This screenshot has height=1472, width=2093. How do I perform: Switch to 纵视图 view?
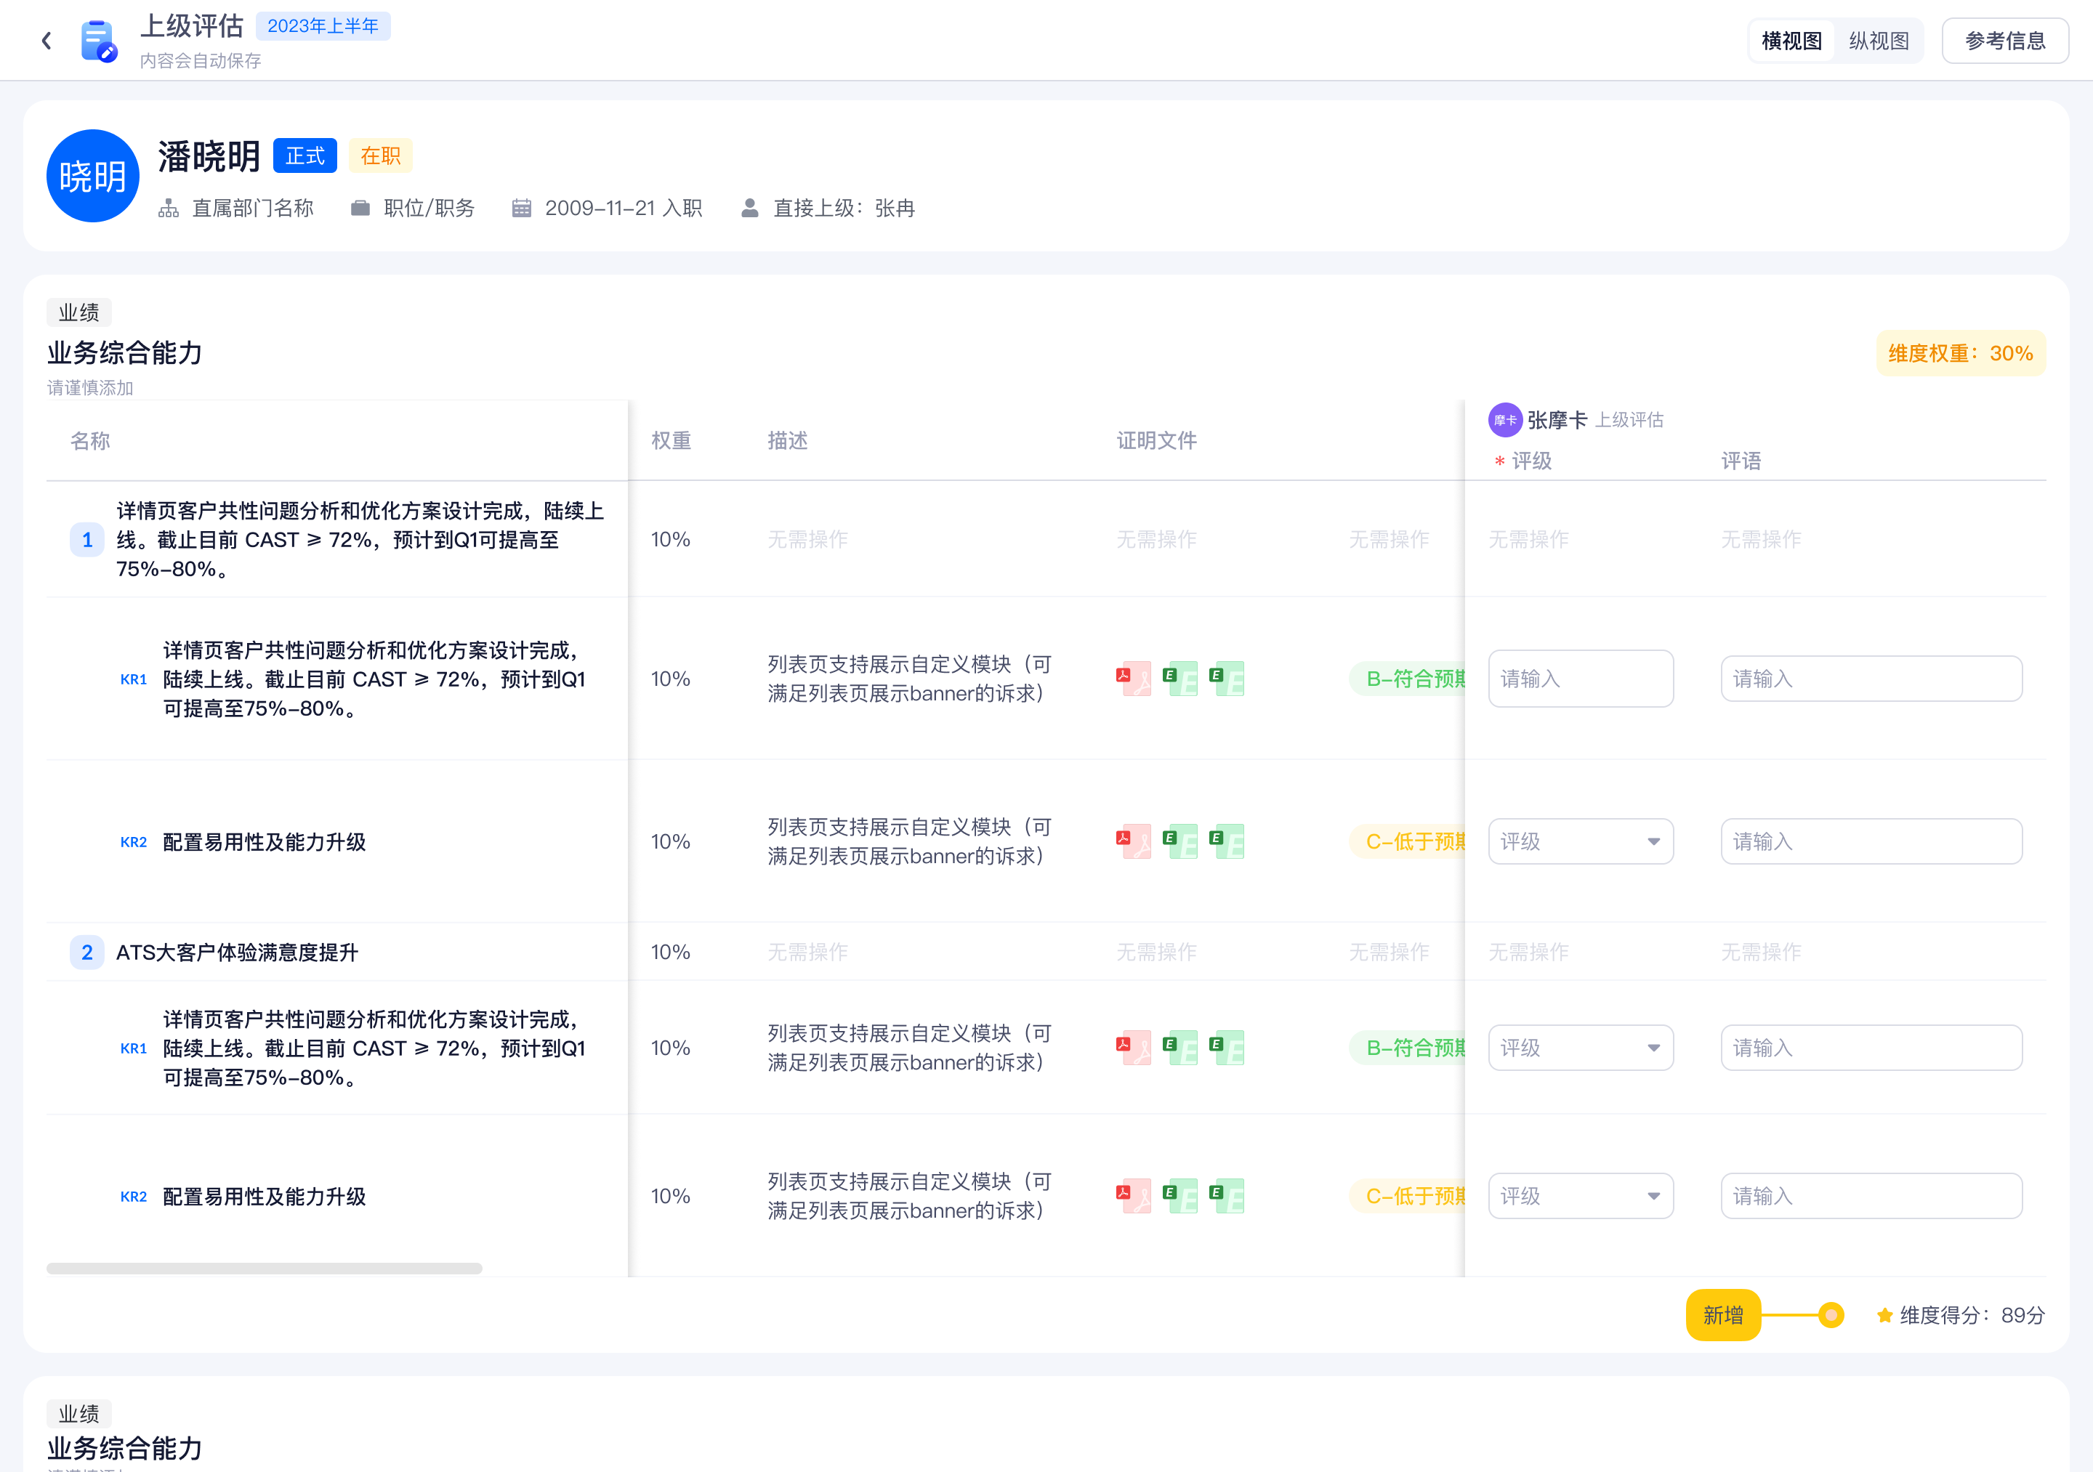click(x=1878, y=41)
